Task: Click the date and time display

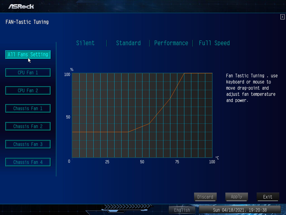Action: click(240, 210)
